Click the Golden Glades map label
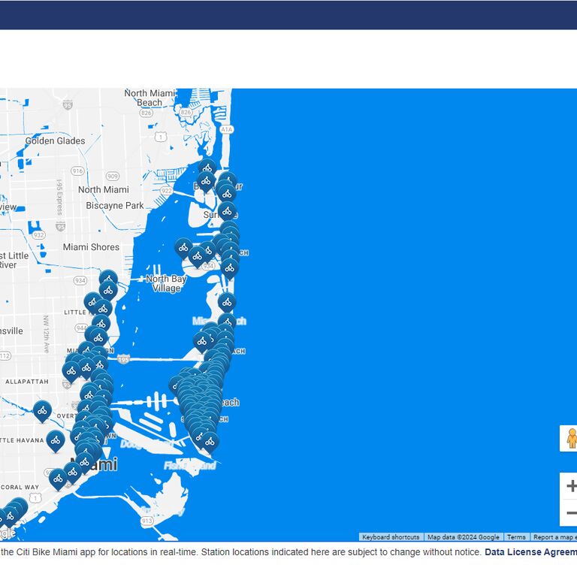Screen dimensions: 577x577 point(55,140)
